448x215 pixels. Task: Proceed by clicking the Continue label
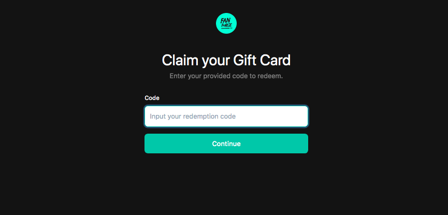226,144
